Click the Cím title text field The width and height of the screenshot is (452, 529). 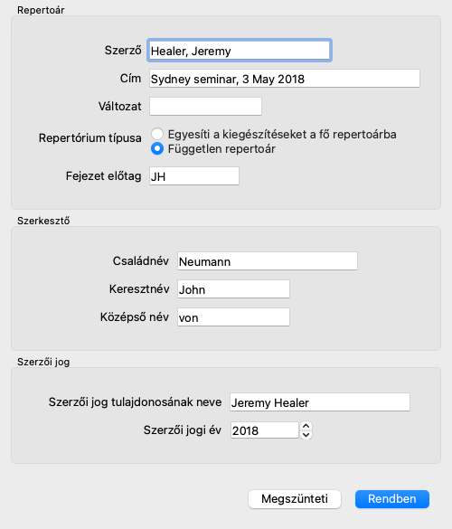(x=285, y=79)
